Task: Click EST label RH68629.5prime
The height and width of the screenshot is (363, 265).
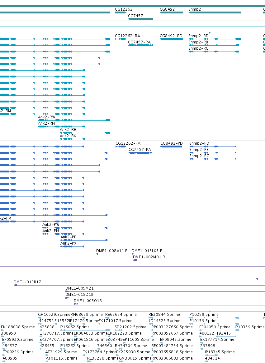Action: 87,315
